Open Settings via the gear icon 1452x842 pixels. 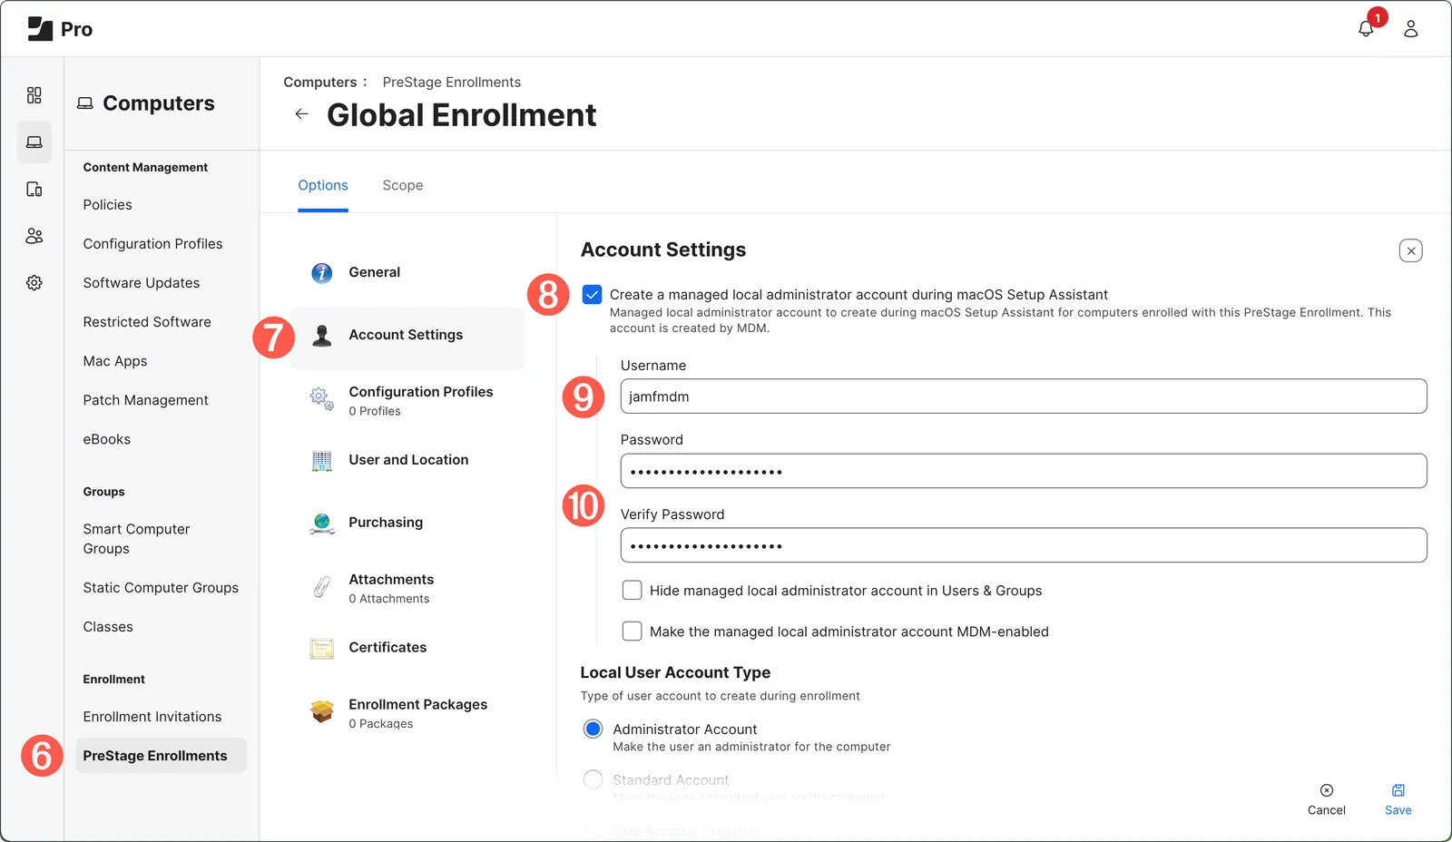pyautogui.click(x=34, y=282)
